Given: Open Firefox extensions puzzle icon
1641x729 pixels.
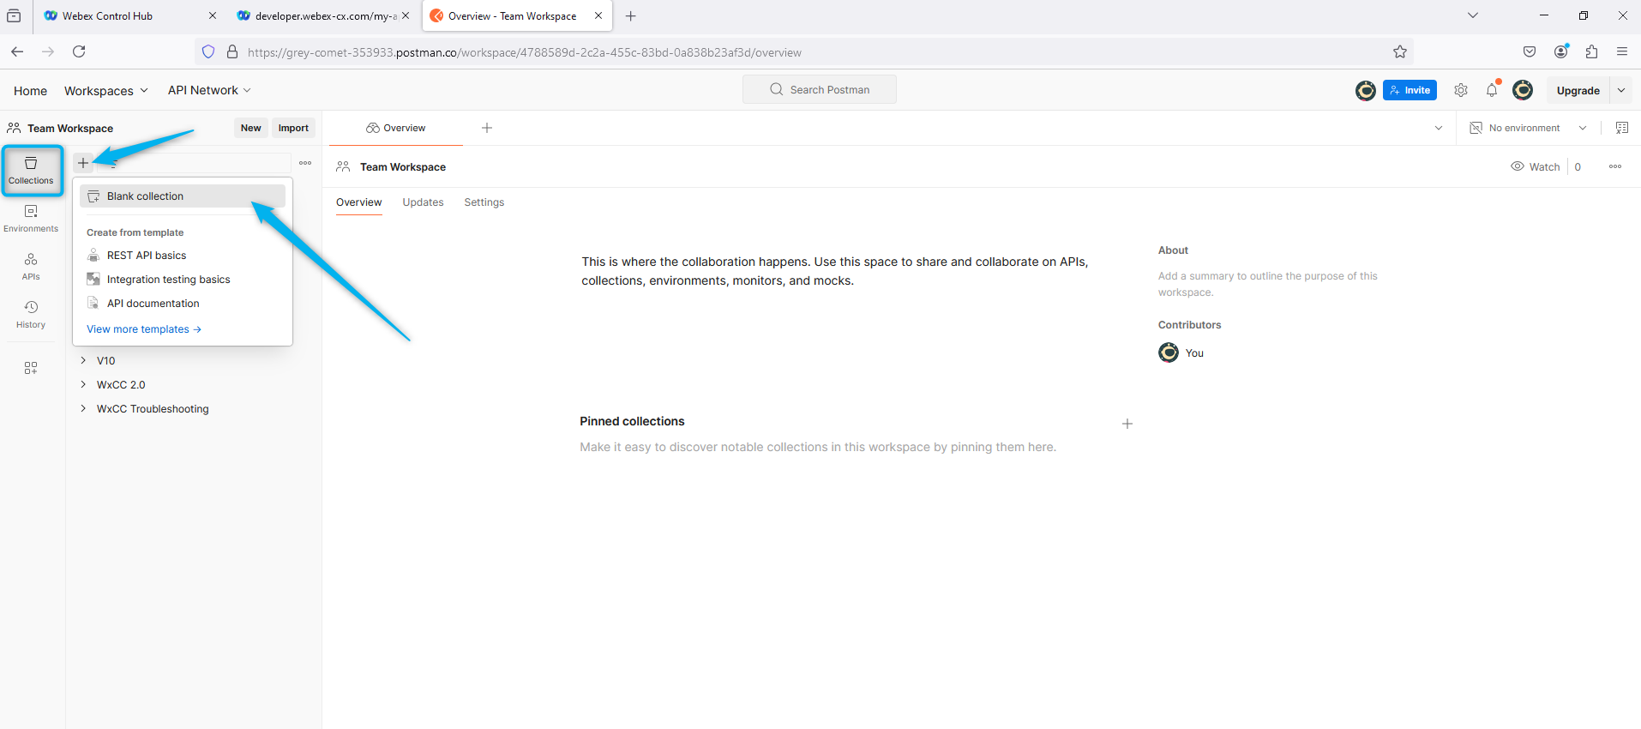Looking at the screenshot, I should pyautogui.click(x=1592, y=52).
